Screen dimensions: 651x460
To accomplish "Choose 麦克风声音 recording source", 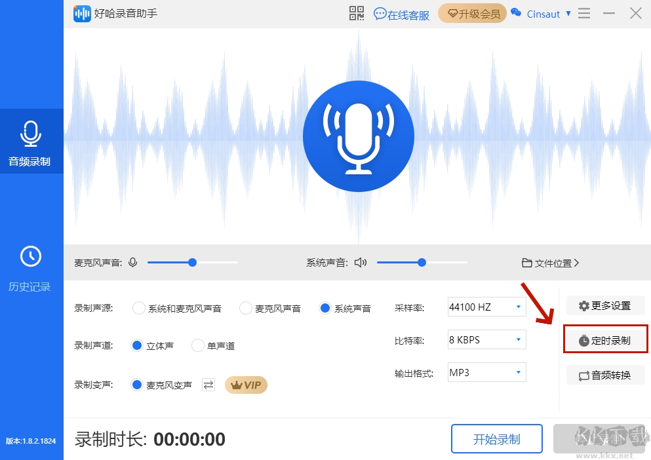I will (x=246, y=307).
